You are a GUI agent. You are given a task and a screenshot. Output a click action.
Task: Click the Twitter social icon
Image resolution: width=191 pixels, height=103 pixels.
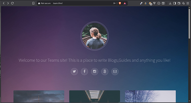click(x=74, y=71)
